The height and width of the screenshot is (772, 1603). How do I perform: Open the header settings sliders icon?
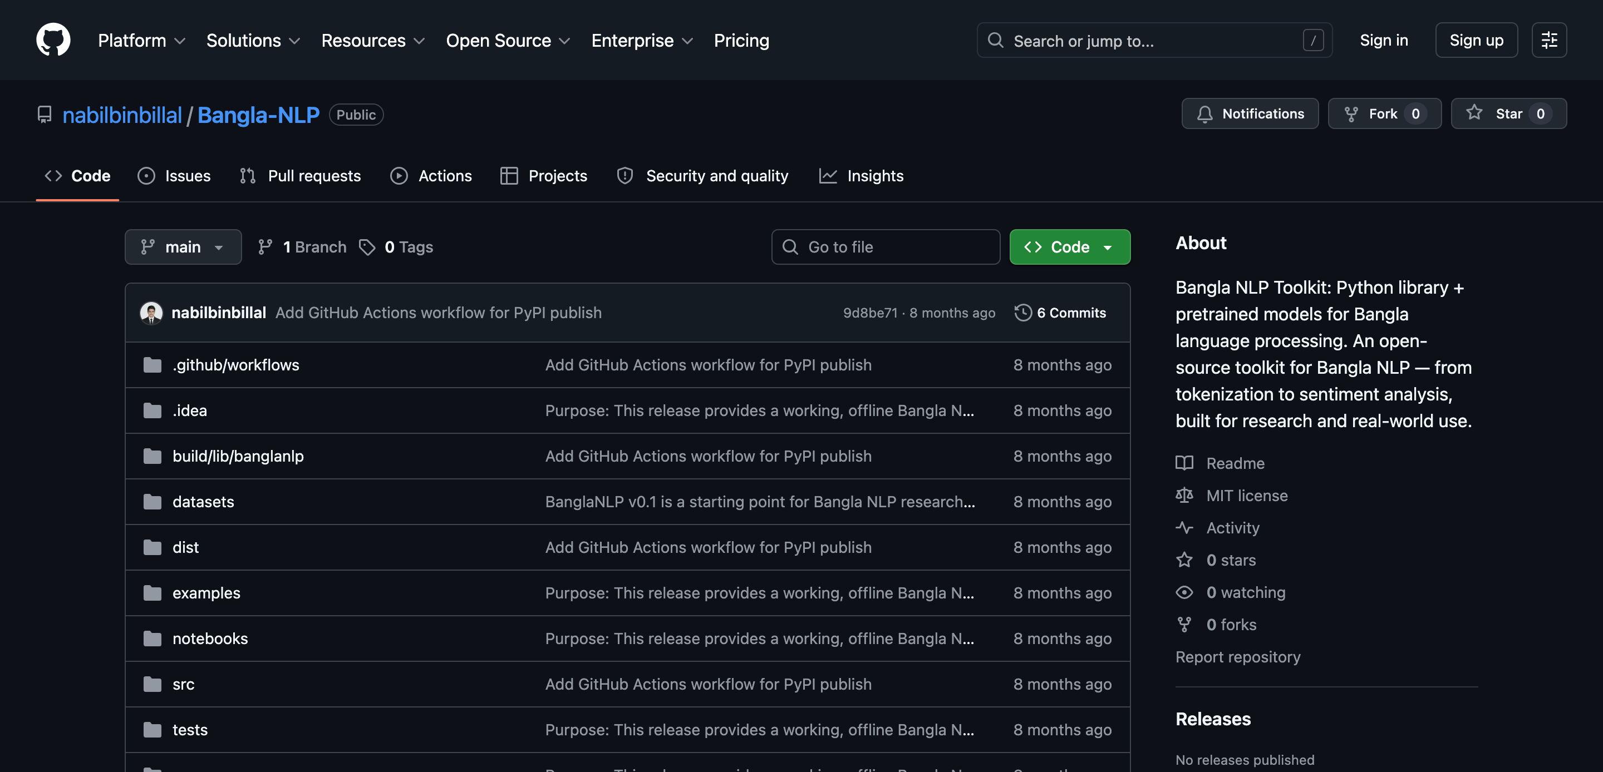tap(1549, 41)
